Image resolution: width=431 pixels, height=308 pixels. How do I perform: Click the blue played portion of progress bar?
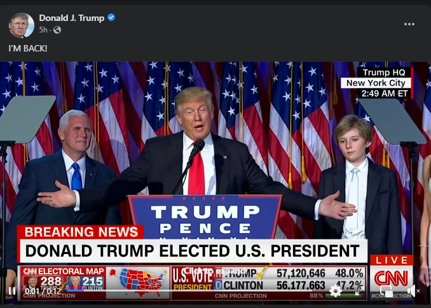coord(75,290)
